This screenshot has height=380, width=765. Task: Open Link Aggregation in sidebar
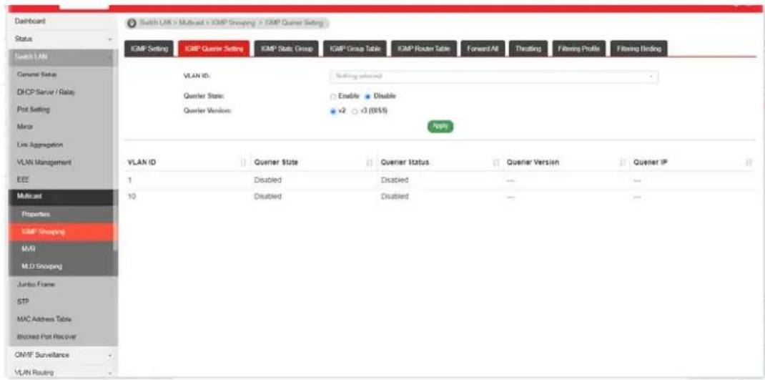pos(61,145)
